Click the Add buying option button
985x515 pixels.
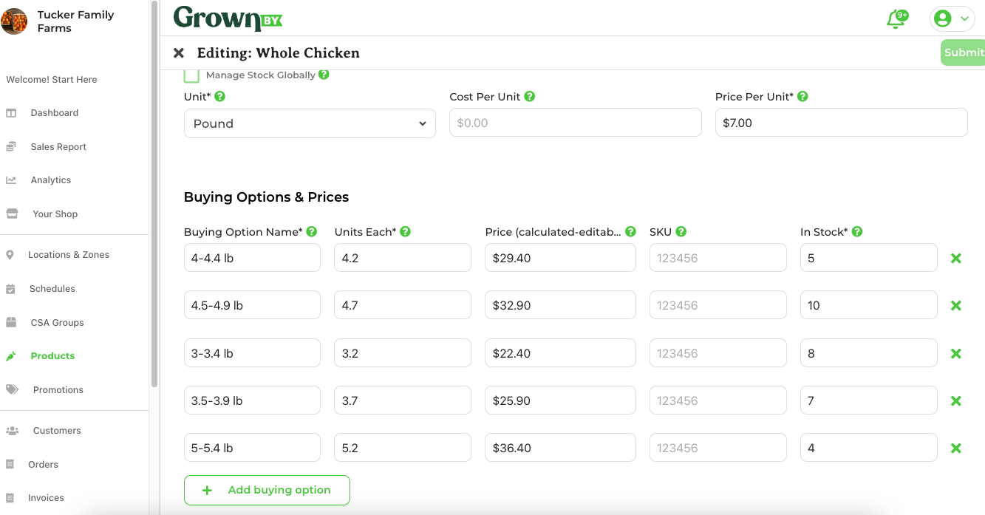coord(267,490)
